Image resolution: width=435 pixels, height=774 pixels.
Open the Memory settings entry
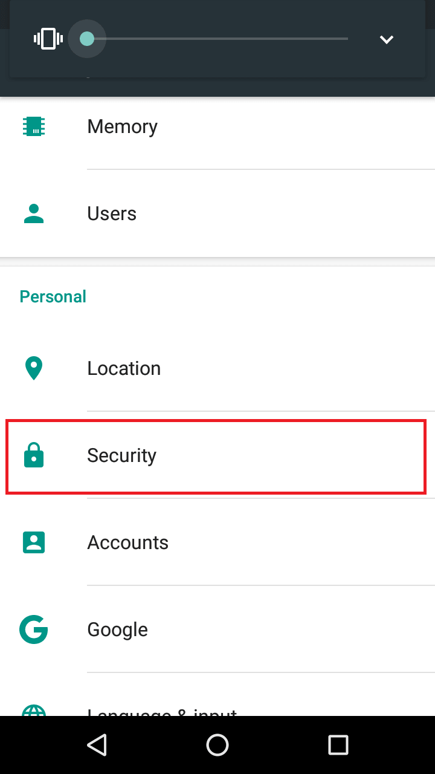[122, 126]
